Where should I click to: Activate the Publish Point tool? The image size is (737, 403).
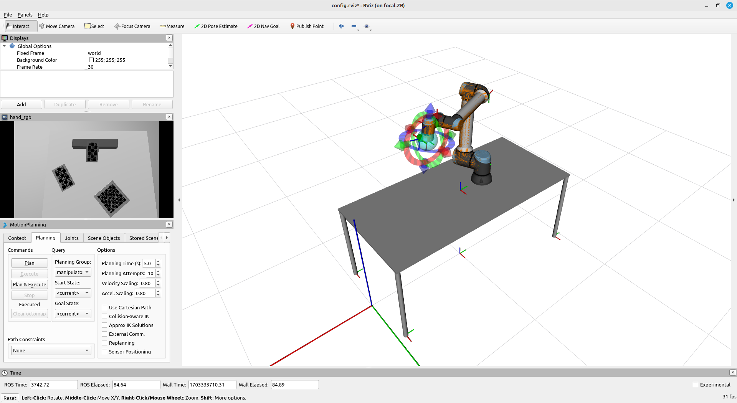[x=307, y=26]
